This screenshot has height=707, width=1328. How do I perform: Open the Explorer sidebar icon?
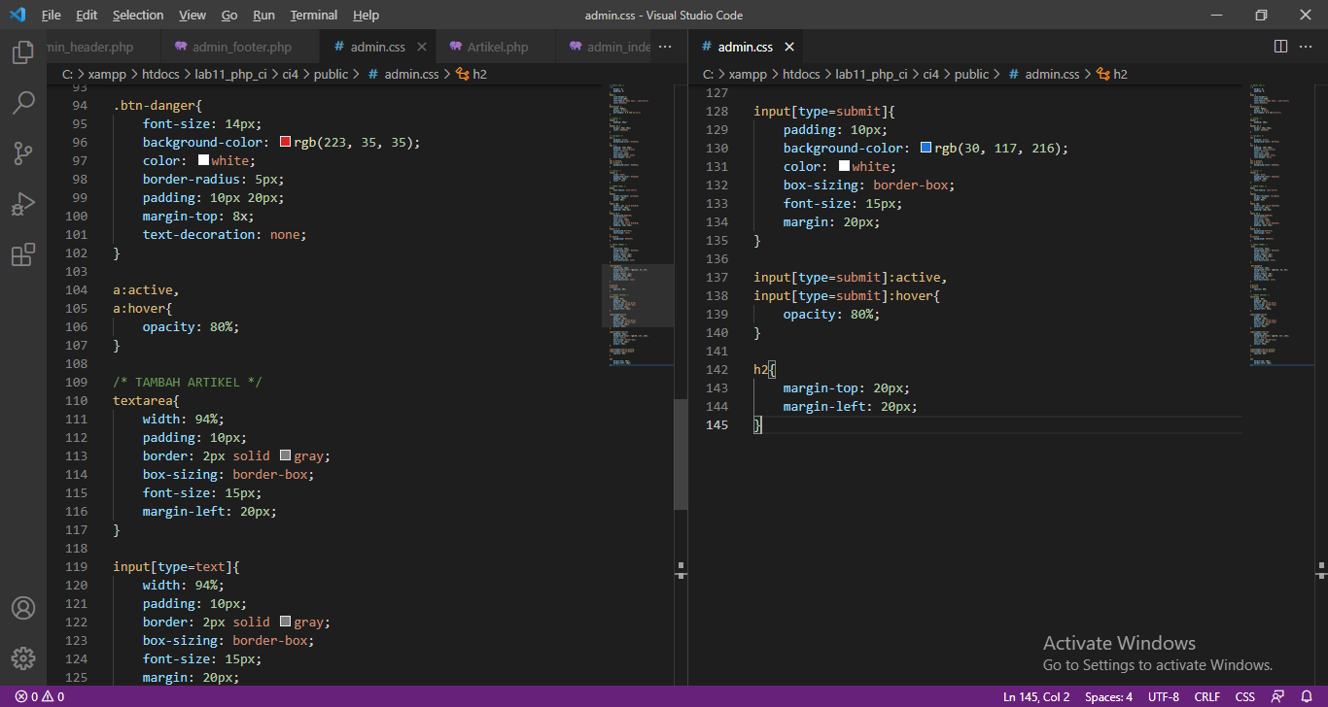(x=23, y=52)
